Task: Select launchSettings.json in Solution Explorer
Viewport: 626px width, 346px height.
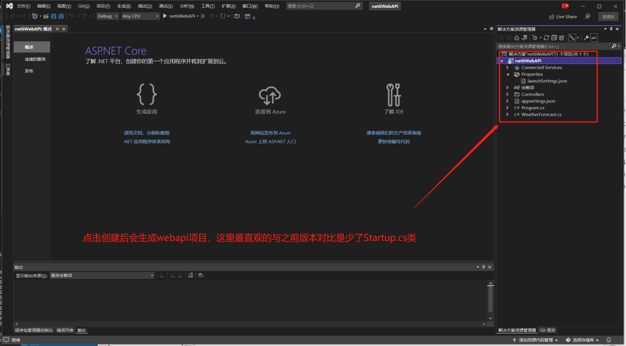Action: tap(547, 81)
